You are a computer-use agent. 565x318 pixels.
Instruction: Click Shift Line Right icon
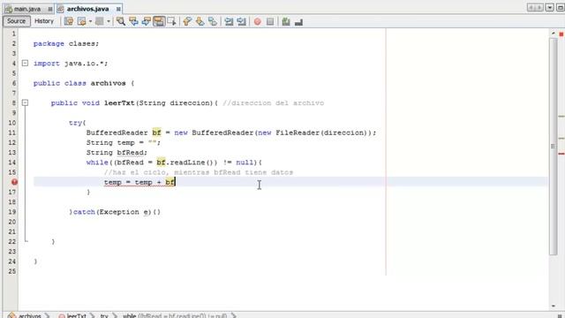point(241,21)
